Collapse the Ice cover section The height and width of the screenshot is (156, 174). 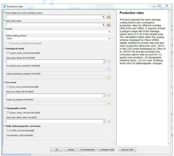[x=5, y=82]
